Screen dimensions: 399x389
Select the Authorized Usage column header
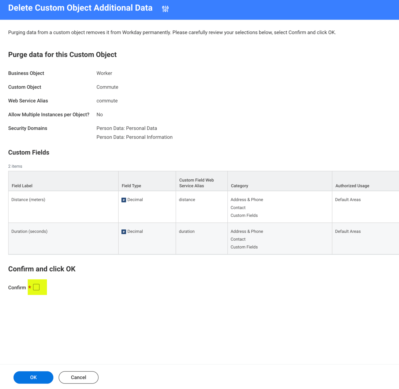pyautogui.click(x=352, y=186)
